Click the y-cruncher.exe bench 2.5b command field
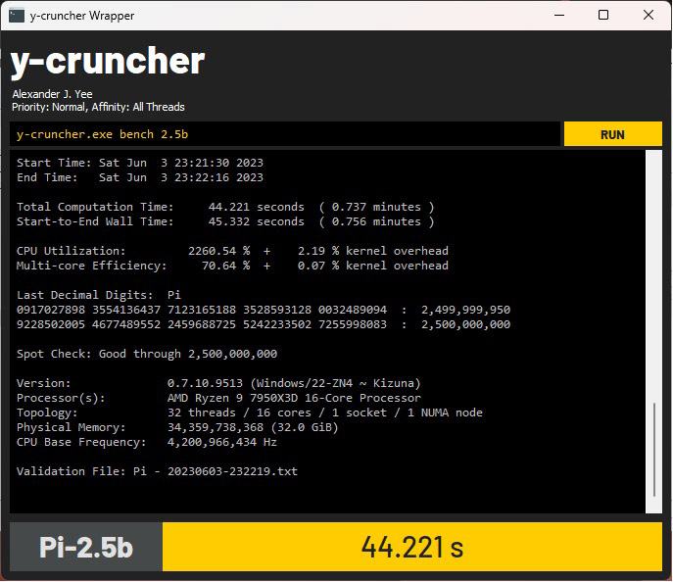Screen dimensions: 673x582 coord(284,134)
